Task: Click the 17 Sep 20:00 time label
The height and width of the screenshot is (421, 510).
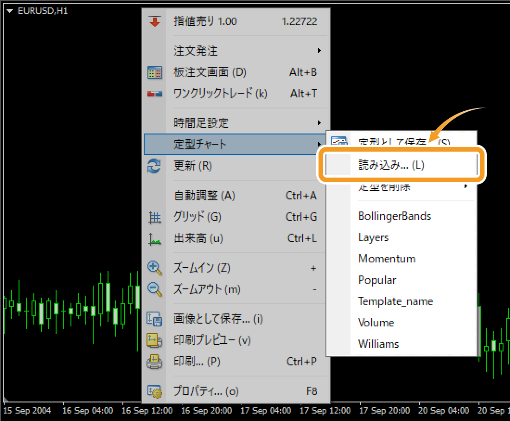Action: [x=384, y=411]
